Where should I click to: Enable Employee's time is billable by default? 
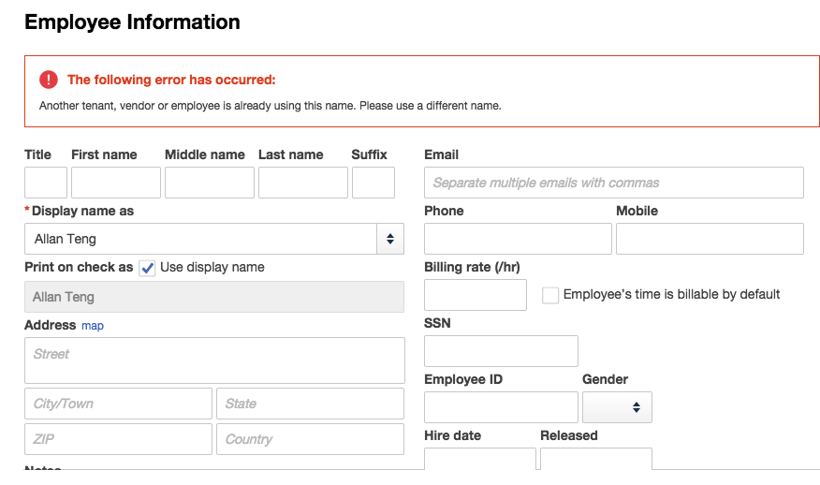(x=550, y=295)
